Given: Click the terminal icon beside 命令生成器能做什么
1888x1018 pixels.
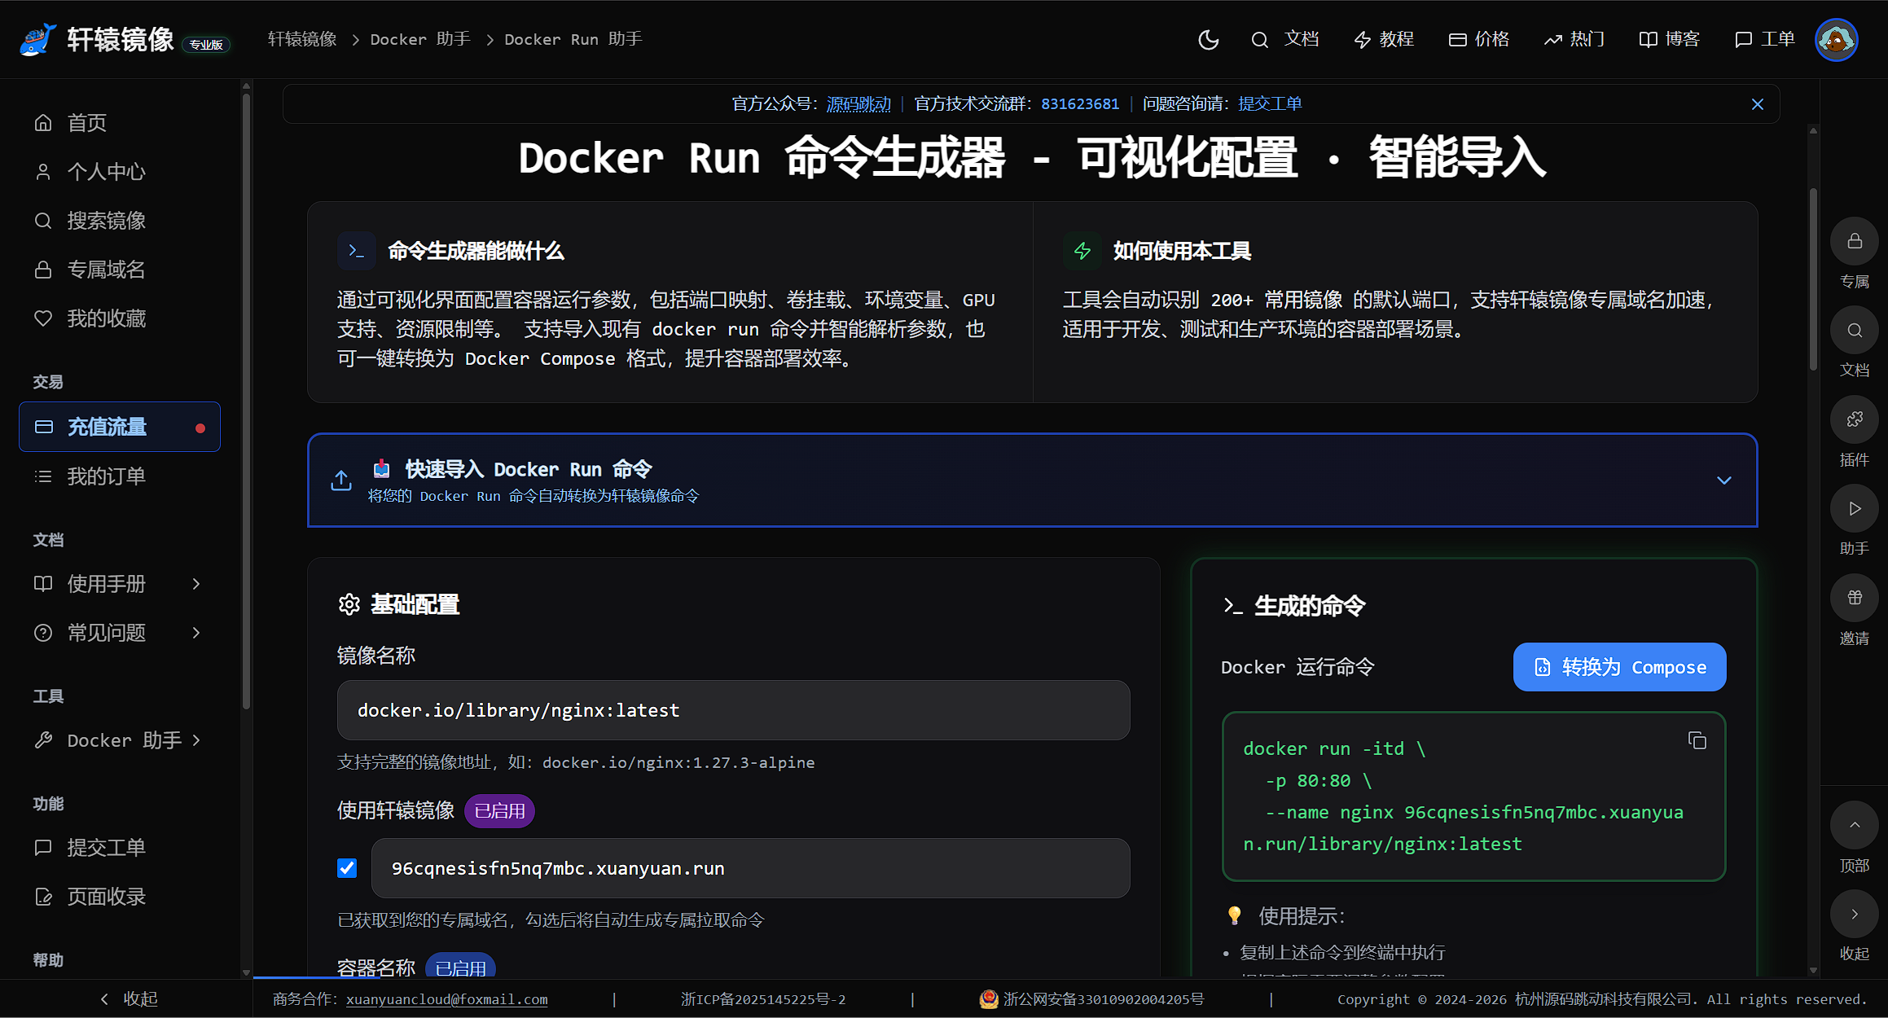Looking at the screenshot, I should pos(356,251).
